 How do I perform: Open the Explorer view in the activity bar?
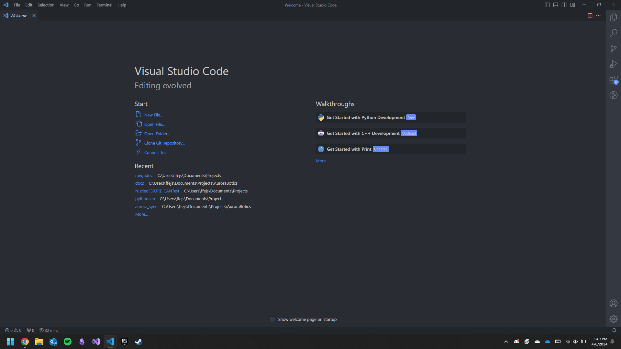tap(613, 17)
